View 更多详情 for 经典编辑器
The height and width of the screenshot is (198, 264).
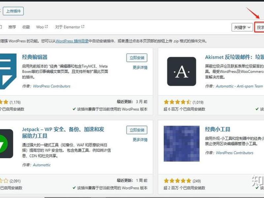[140, 68]
